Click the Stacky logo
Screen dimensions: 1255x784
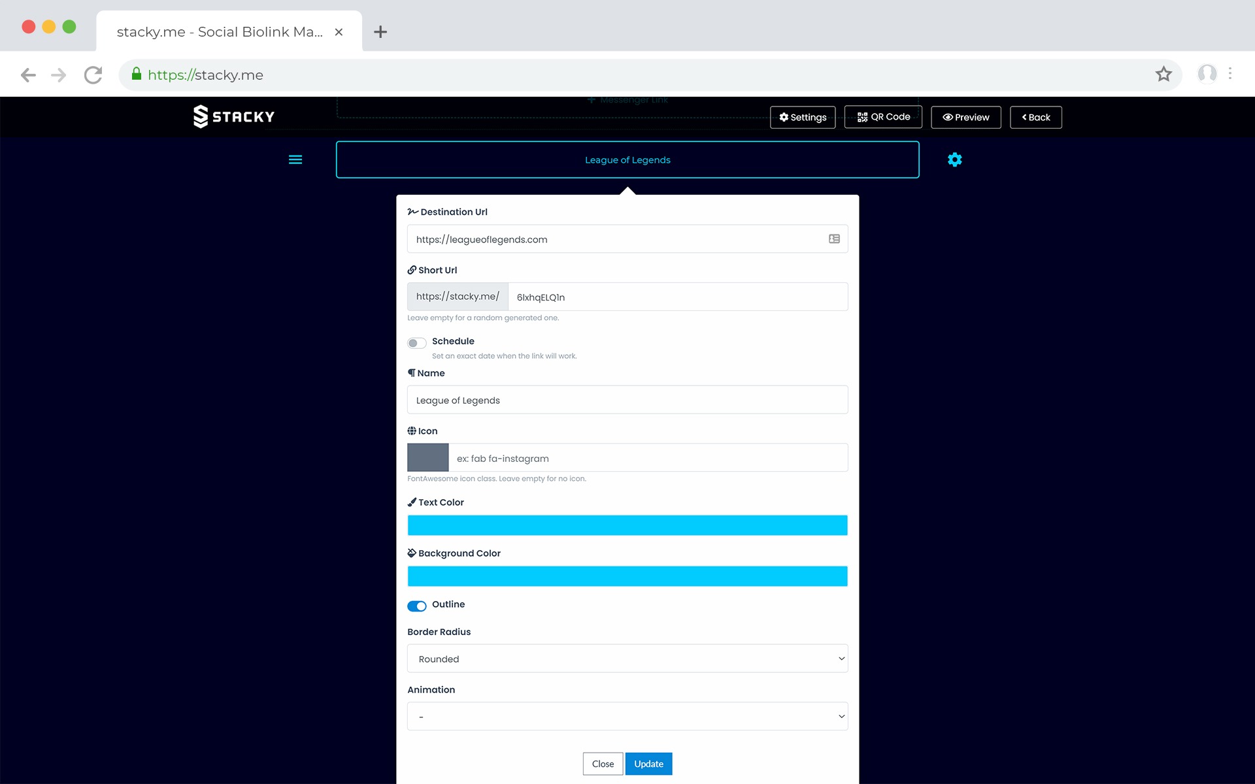tap(233, 116)
